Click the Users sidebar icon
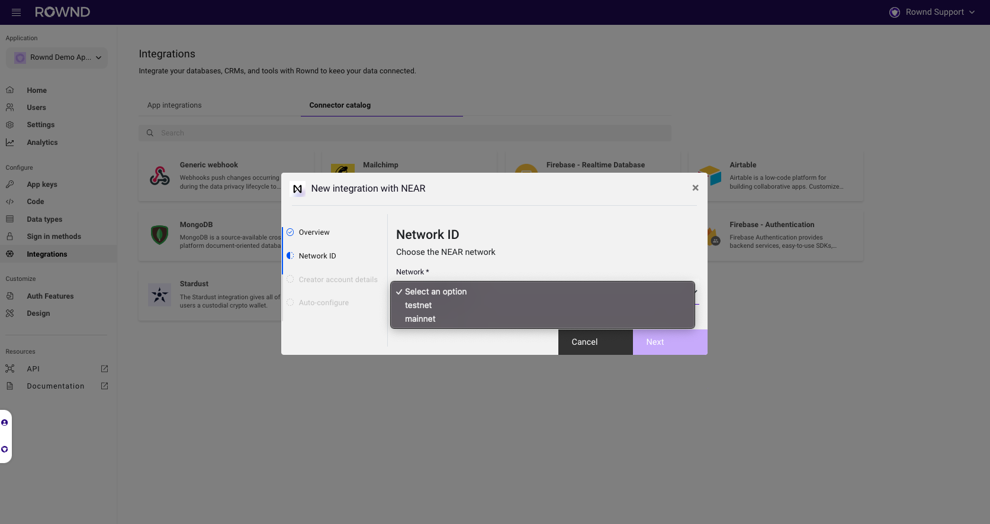This screenshot has height=524, width=990. point(9,108)
